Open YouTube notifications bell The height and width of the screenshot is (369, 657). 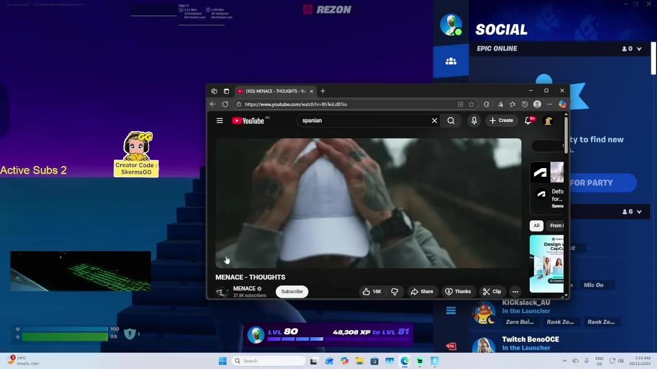[x=528, y=120]
